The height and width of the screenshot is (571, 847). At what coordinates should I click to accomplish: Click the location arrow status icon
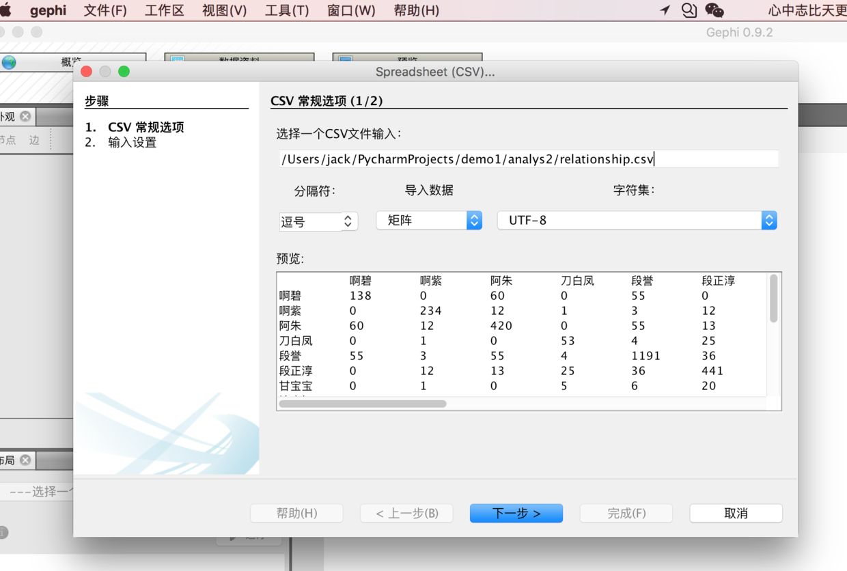[x=665, y=10]
